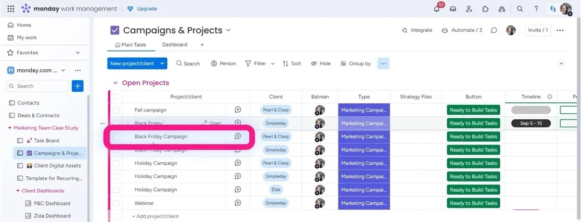
Task: Open the board discussion speech bubble icon
Action: click(494, 30)
